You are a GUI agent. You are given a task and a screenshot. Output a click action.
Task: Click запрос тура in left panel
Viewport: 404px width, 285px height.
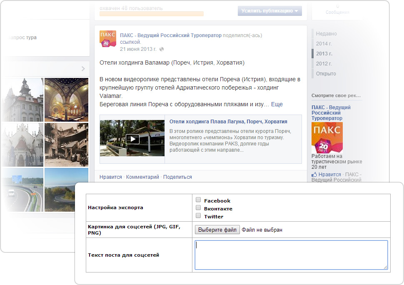[22, 37]
